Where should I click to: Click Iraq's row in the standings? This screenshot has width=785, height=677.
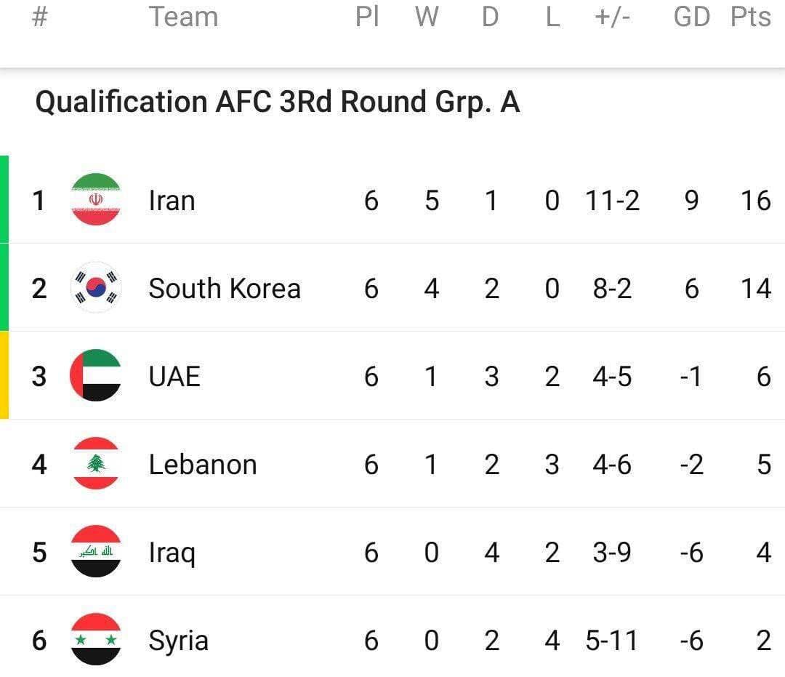coord(392,553)
